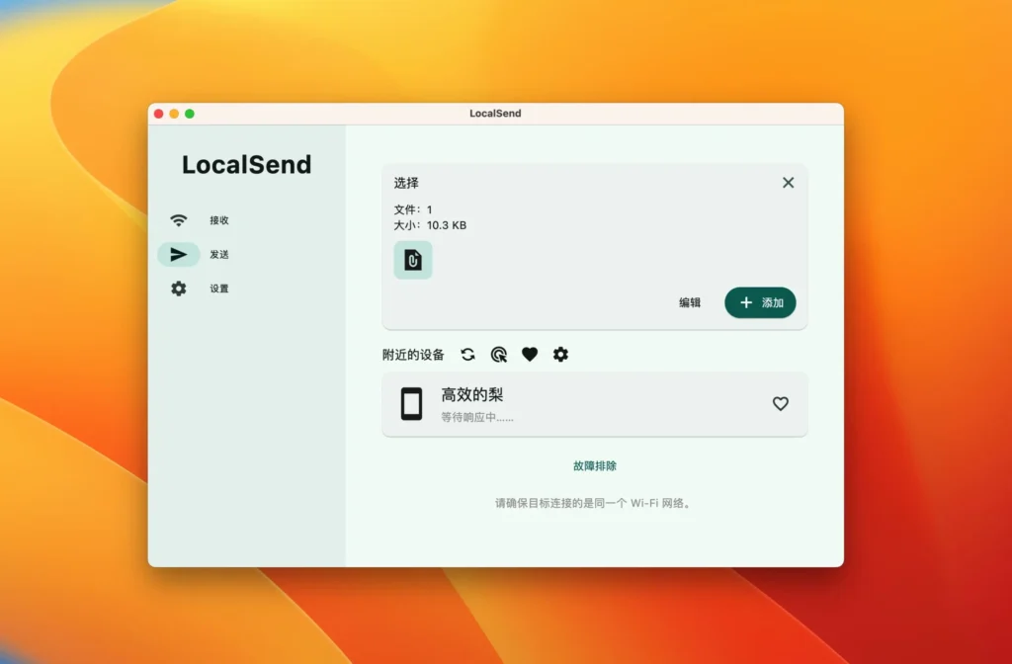
Task: Click the Wi-Fi network hint text
Action: pos(594,503)
